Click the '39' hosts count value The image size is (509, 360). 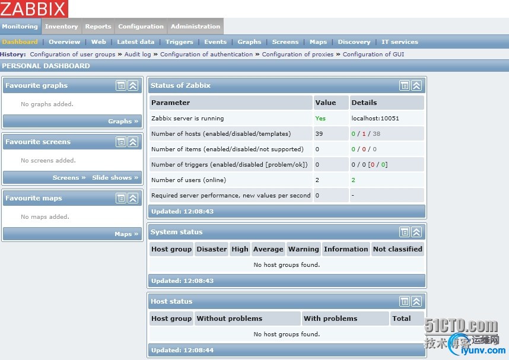coord(319,134)
